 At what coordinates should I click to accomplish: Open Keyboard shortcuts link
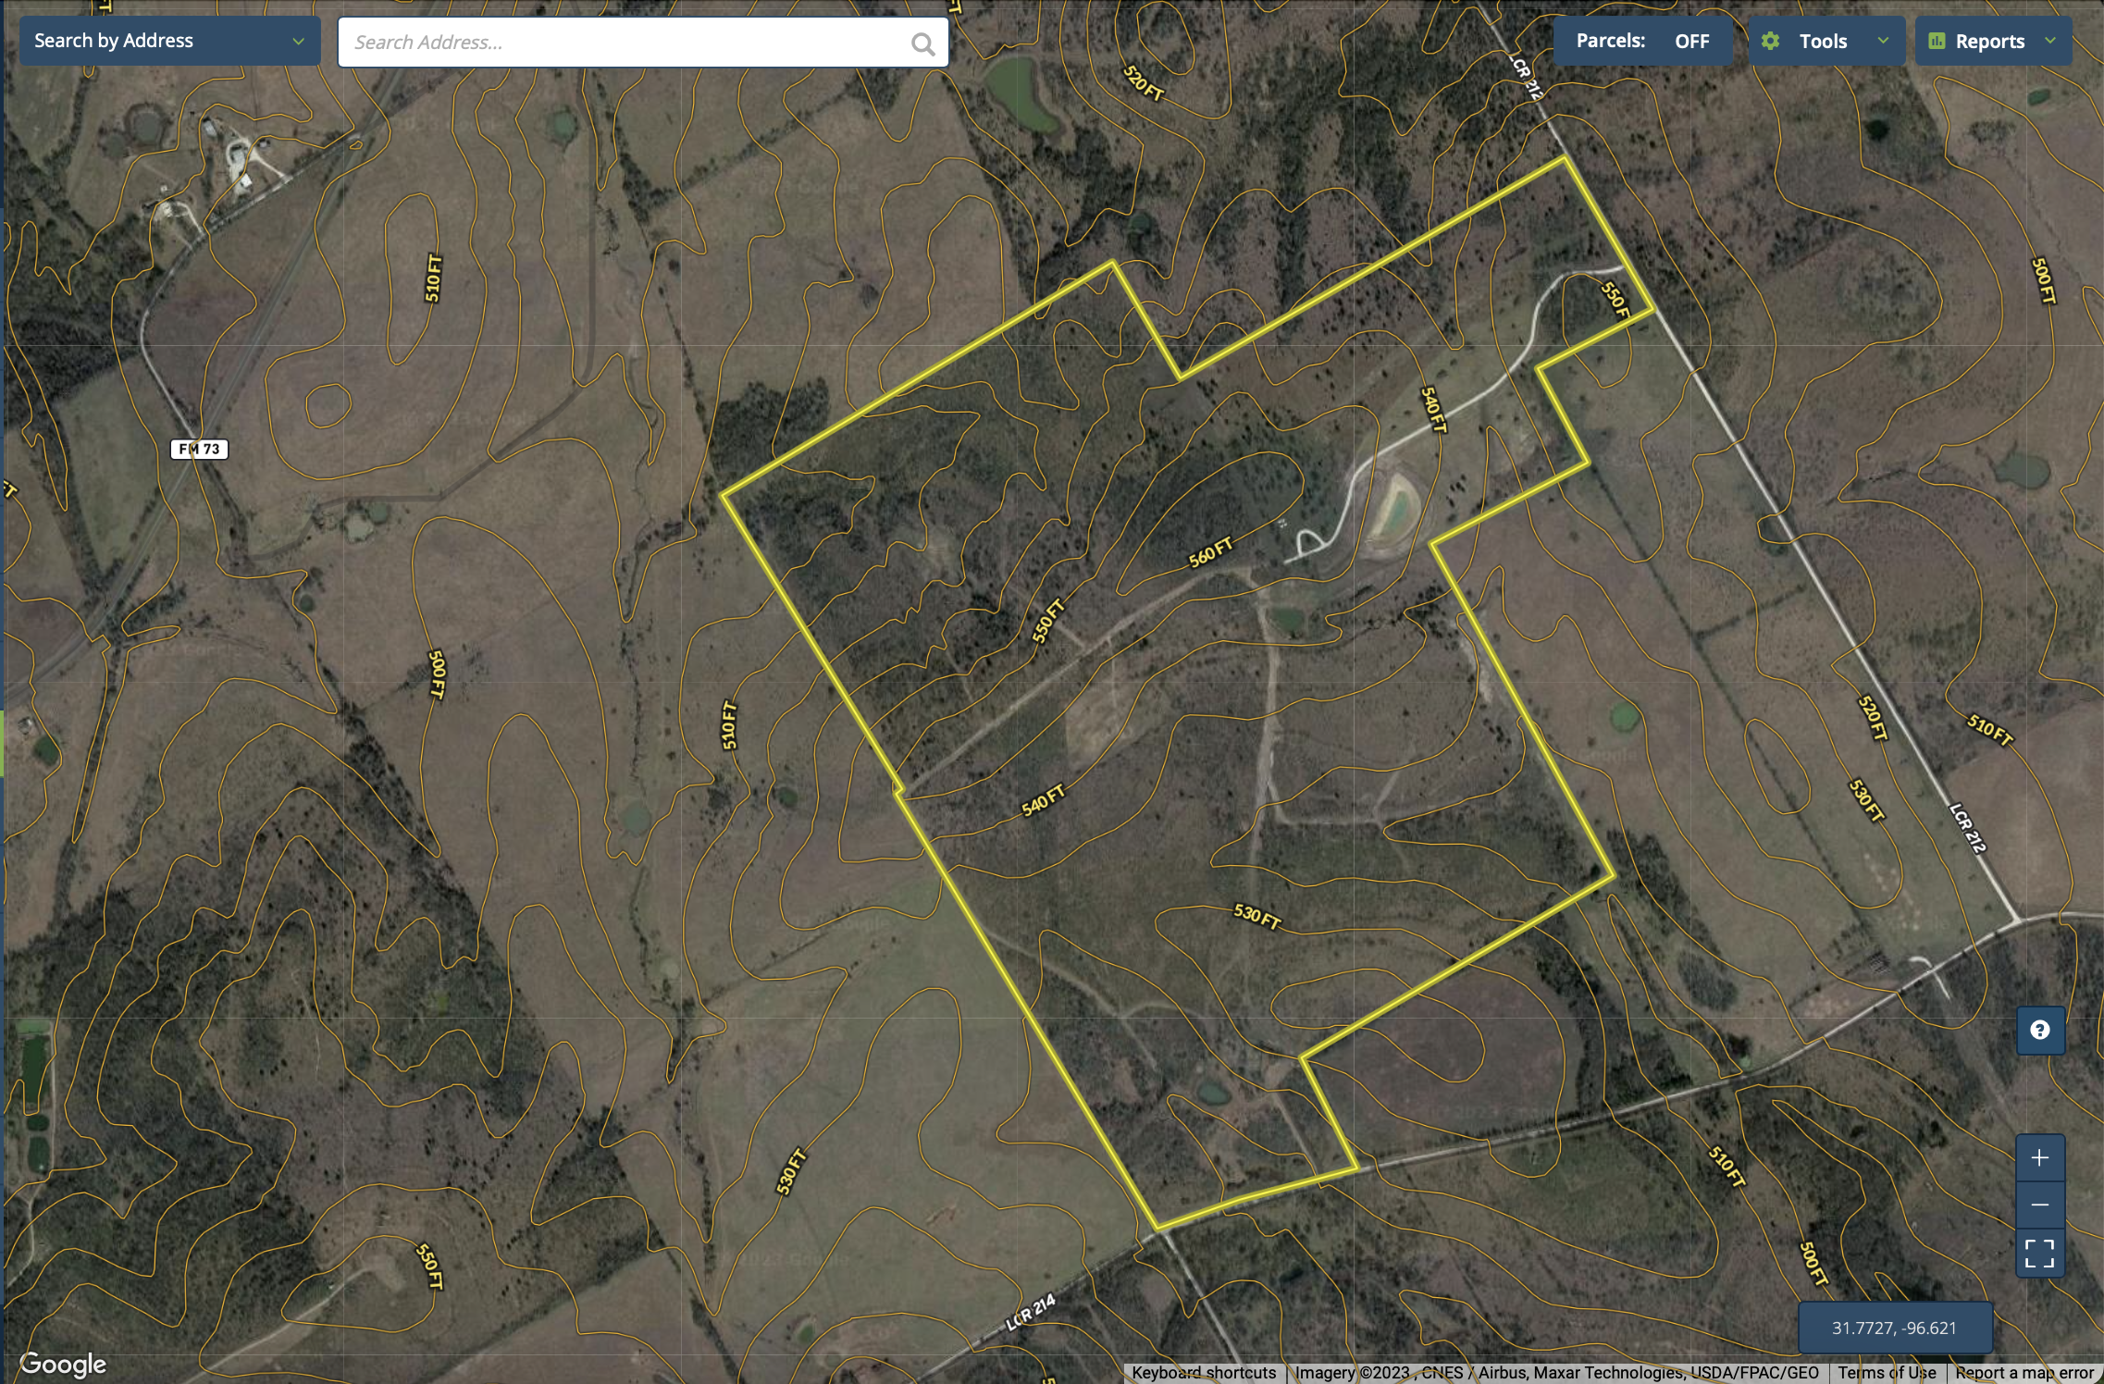click(x=1204, y=1373)
